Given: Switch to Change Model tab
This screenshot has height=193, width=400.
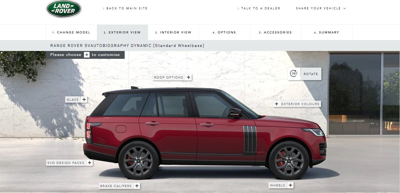Looking at the screenshot, I should (71, 32).
